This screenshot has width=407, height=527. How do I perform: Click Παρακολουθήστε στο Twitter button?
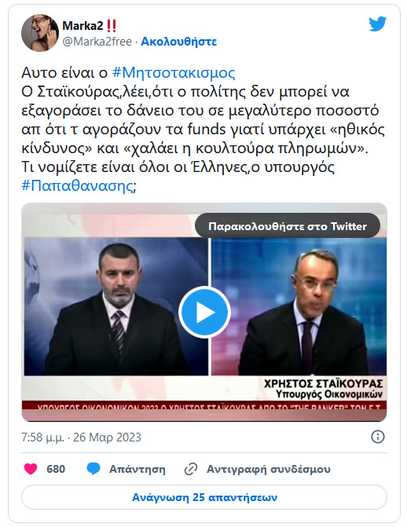(x=288, y=226)
